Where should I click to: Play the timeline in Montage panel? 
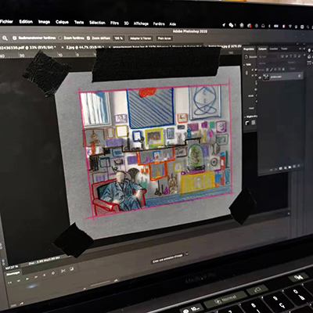[27, 279]
